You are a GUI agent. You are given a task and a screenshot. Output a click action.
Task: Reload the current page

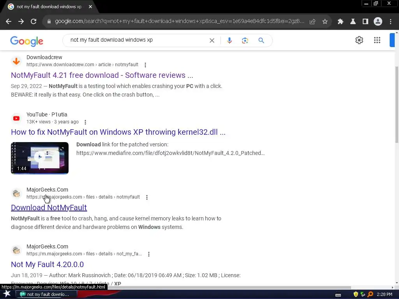34,22
